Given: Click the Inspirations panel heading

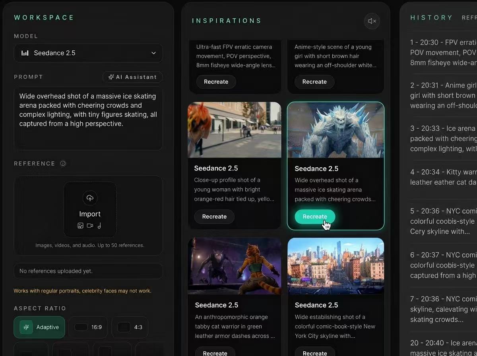Looking at the screenshot, I should [x=227, y=21].
